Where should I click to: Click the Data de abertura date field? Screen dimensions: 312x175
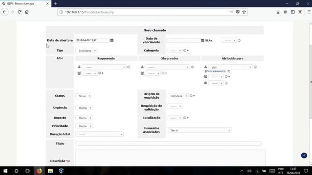click(92, 40)
